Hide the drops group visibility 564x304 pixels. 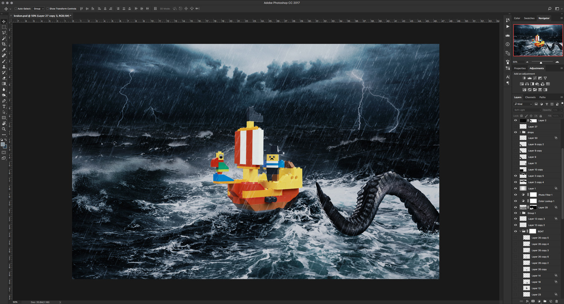point(515,132)
